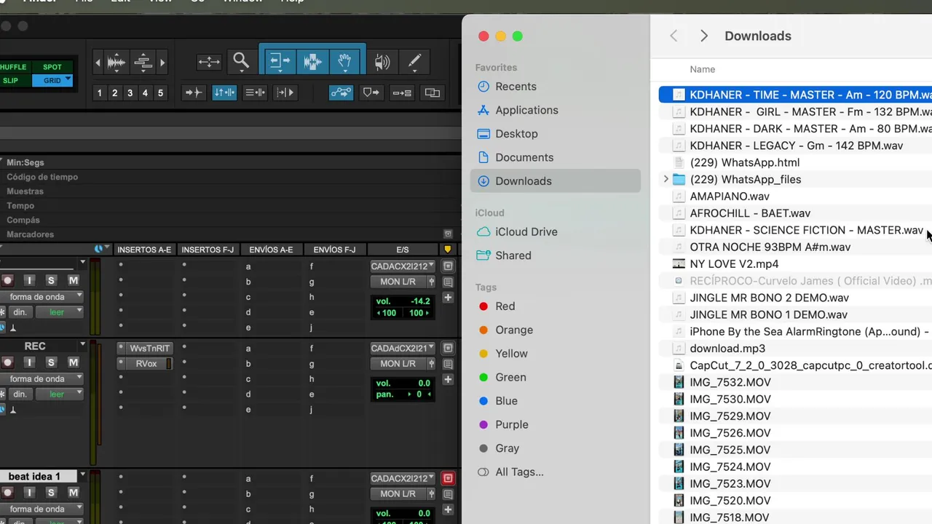Open the RVox insert plugin
Viewport: 932px width, 524px height.
coord(146,364)
